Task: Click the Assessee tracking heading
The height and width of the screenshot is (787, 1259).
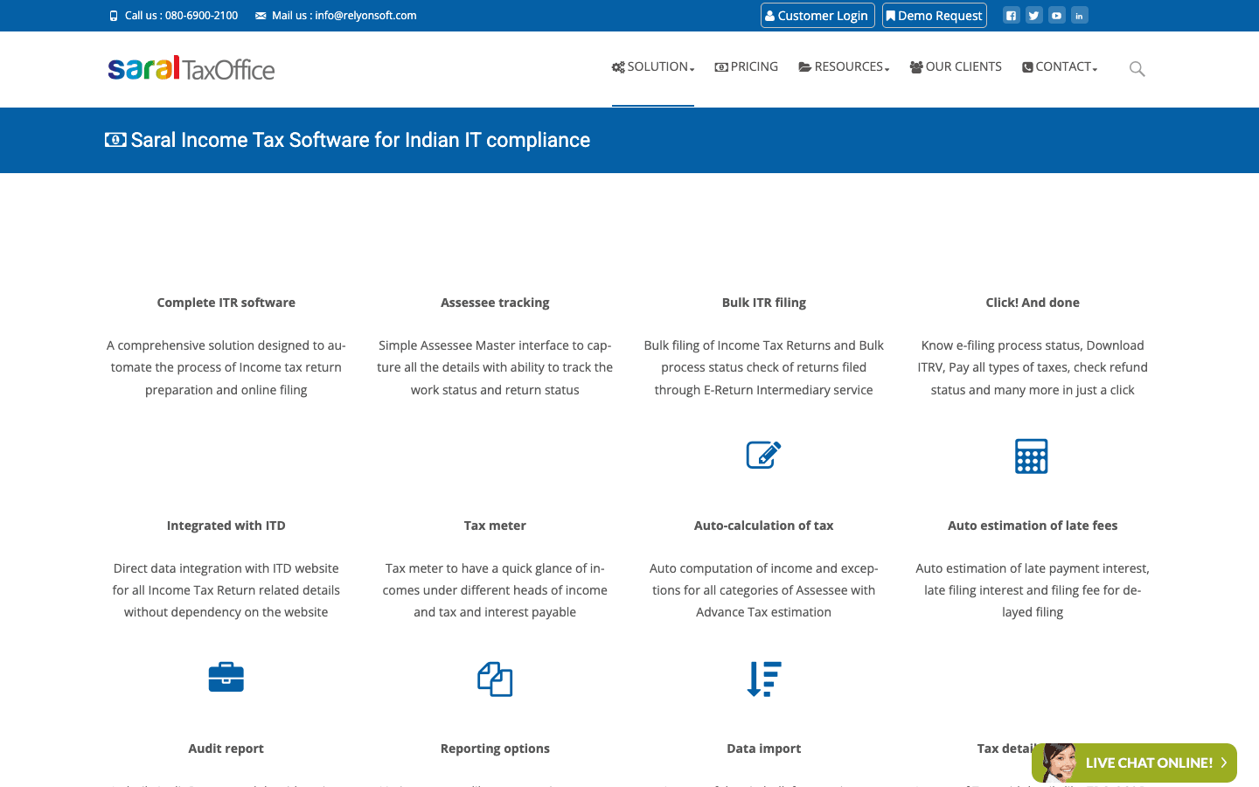Action: click(495, 303)
